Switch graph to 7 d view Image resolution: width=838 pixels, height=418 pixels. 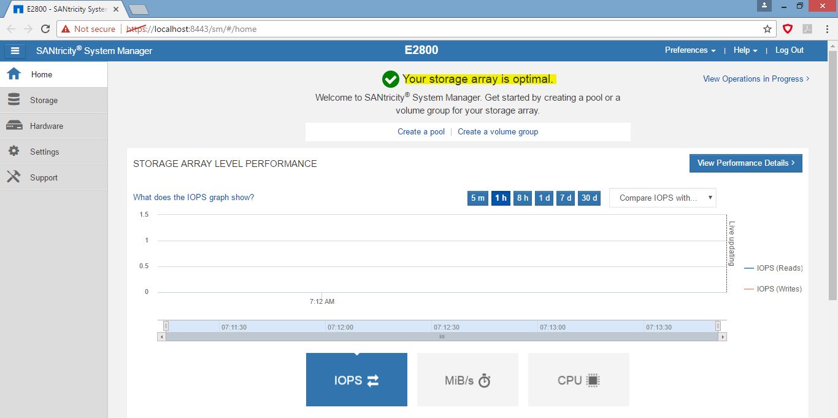[565, 198]
